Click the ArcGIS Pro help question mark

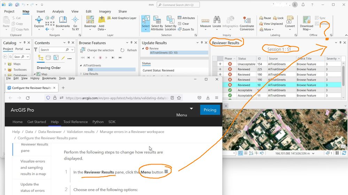(312, 5)
